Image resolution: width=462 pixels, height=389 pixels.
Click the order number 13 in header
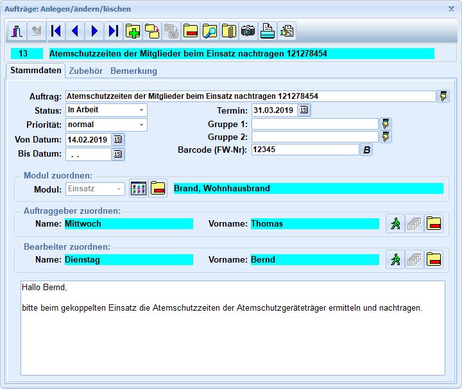point(27,54)
